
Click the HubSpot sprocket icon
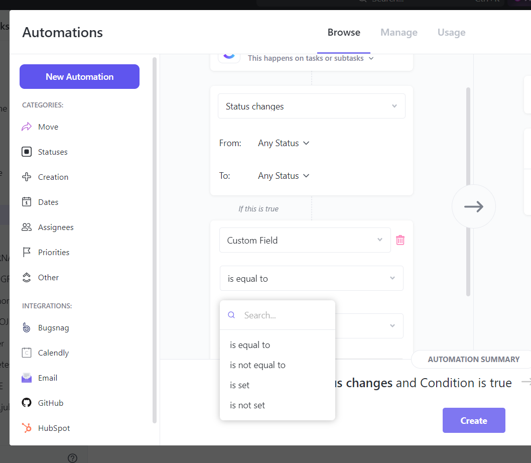(x=27, y=428)
